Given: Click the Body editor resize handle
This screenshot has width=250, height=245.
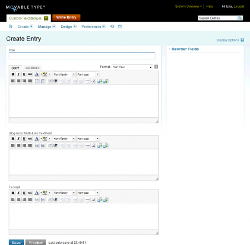Looking at the screenshot, I should click(x=157, y=121).
